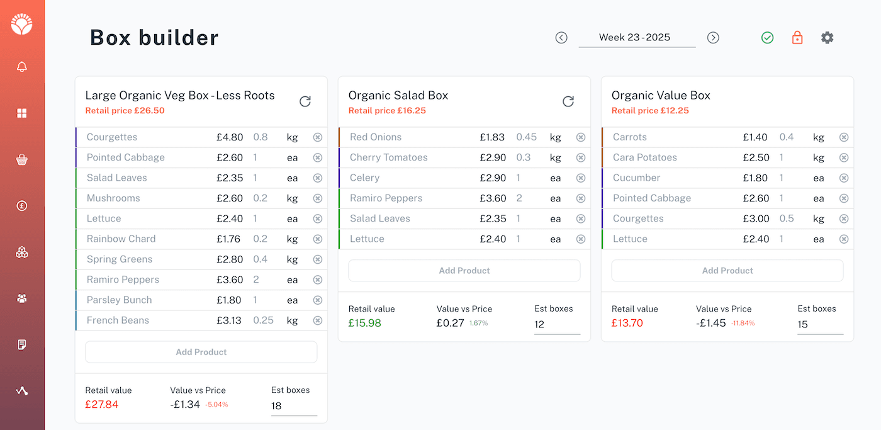Click Add Product in Organic Salad Box
The width and height of the screenshot is (881, 430).
464,271
